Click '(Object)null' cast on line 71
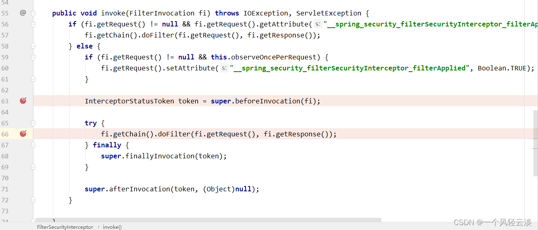 click(x=227, y=189)
